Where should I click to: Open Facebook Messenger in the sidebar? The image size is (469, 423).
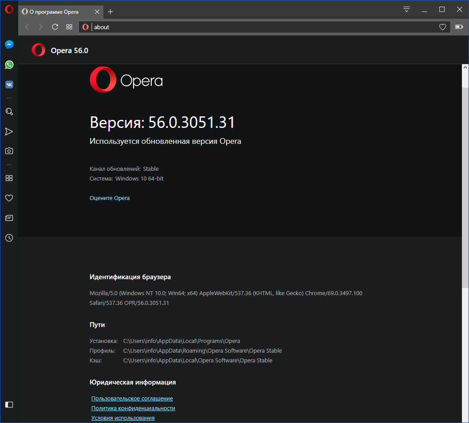pyautogui.click(x=9, y=45)
